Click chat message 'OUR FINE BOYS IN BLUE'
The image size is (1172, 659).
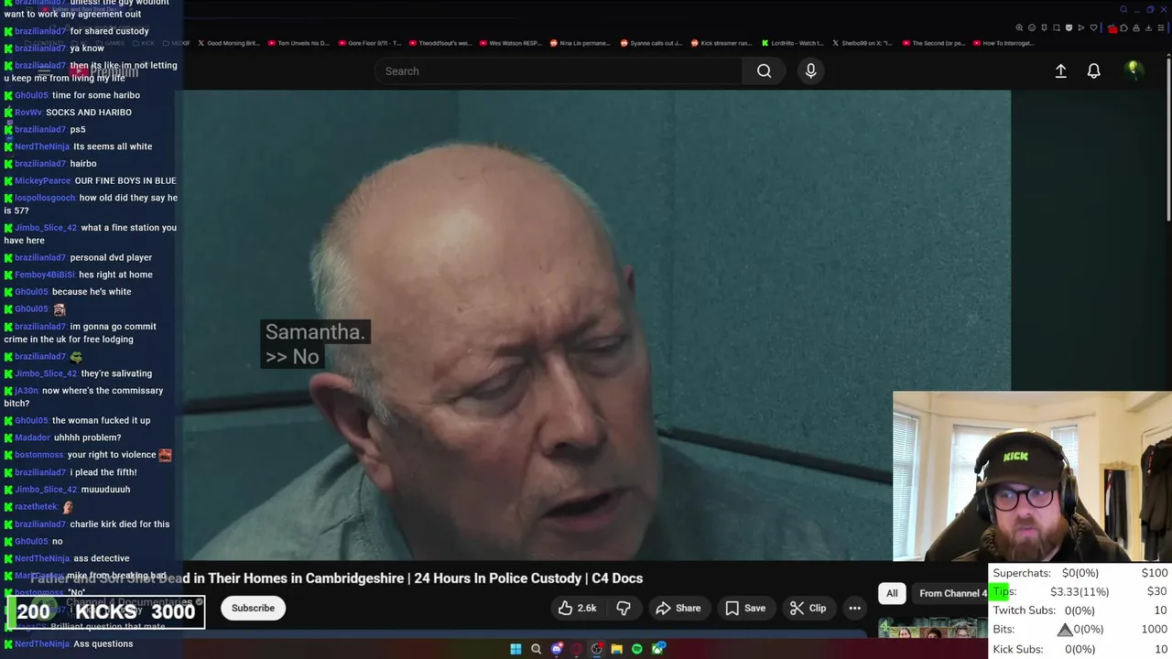pos(125,181)
